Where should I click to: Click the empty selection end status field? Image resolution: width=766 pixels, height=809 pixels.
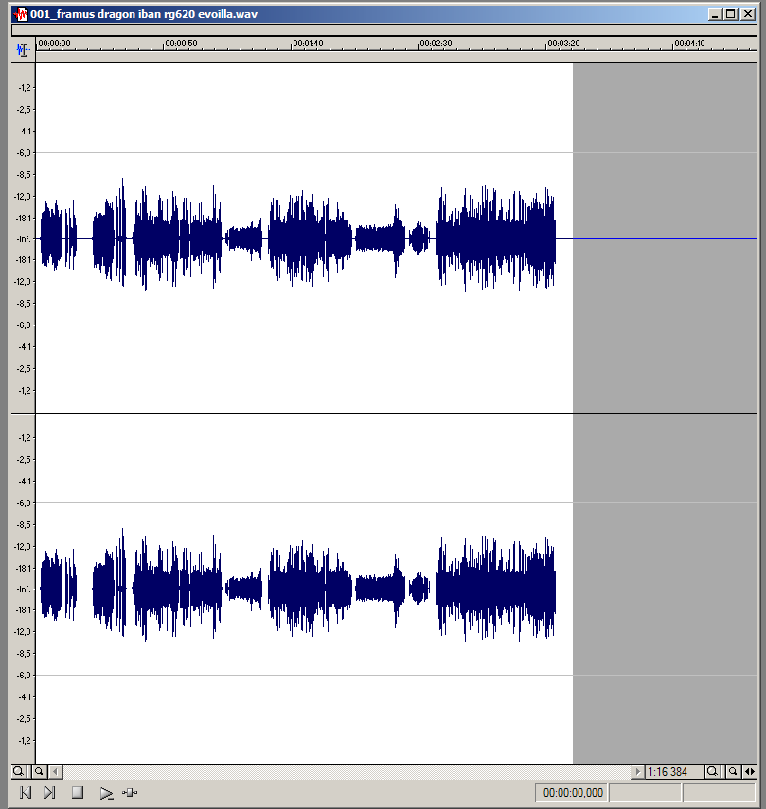coord(645,793)
